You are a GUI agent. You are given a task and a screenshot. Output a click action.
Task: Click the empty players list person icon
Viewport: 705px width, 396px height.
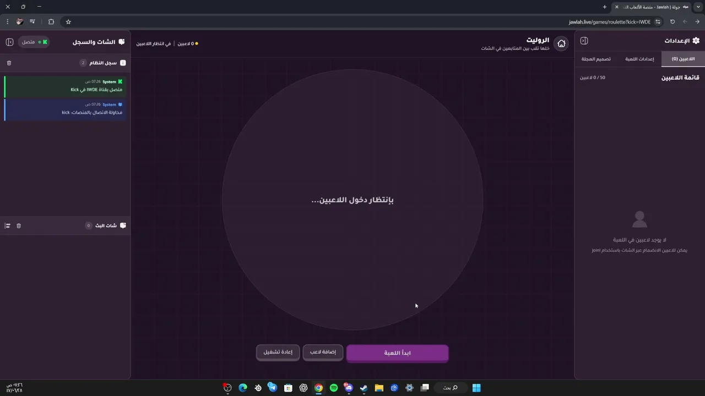639,219
